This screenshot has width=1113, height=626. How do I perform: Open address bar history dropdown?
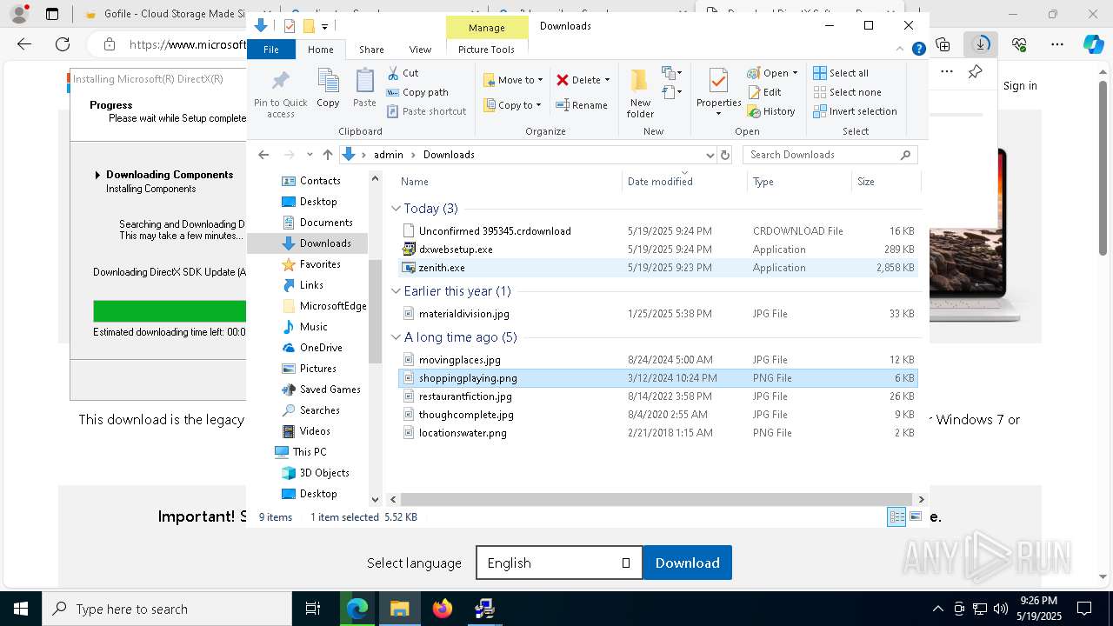click(710, 155)
